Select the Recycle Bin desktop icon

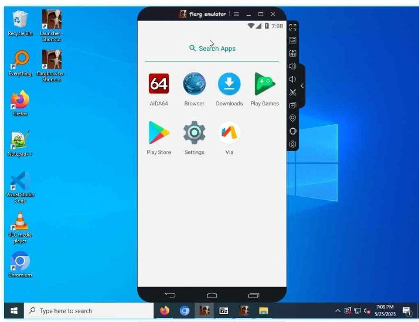pos(20,23)
